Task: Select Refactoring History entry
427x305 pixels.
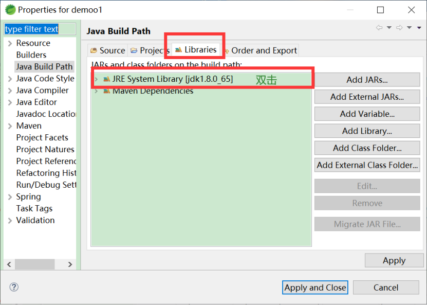Action: click(x=46, y=173)
